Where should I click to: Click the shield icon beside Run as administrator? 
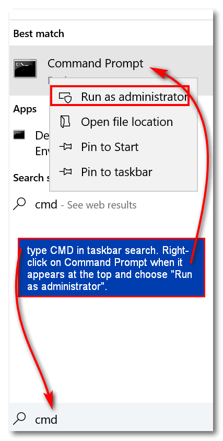(x=65, y=97)
